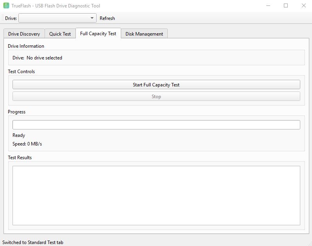Image resolution: width=312 pixels, height=246 pixels.
Task: Close the TrueFlash window
Action: (x=303, y=5)
